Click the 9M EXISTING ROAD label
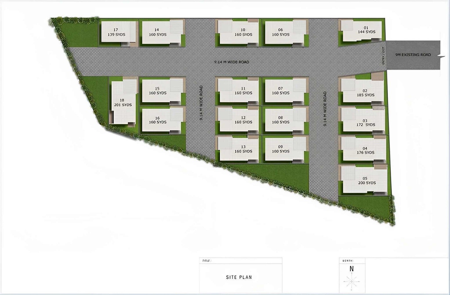 point(413,55)
